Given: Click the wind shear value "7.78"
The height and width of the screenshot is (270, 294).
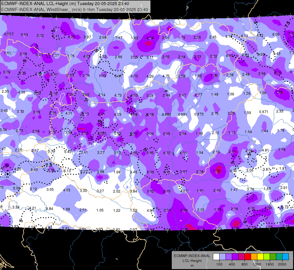Looking at the screenshot, I should (51, 170).
